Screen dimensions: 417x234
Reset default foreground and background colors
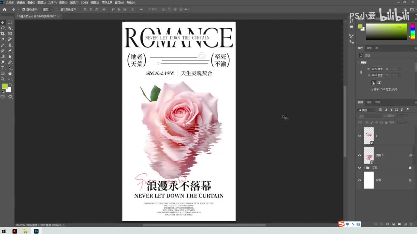click(x=3, y=92)
